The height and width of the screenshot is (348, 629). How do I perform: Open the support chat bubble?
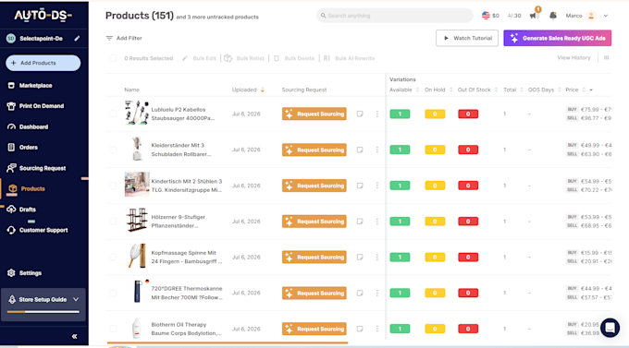(610, 328)
